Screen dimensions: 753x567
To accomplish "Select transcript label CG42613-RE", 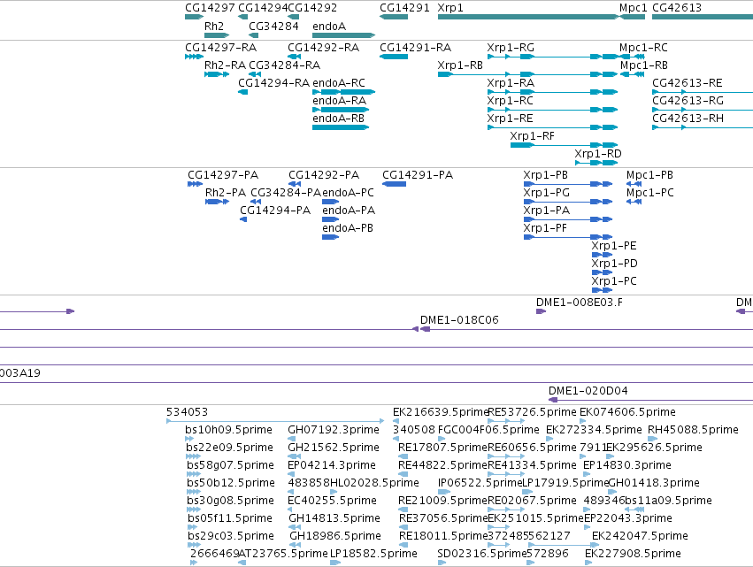I will click(688, 83).
